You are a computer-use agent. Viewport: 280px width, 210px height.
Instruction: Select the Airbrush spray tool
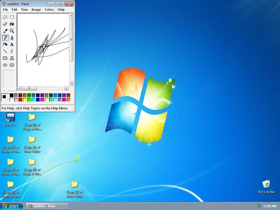[5, 45]
